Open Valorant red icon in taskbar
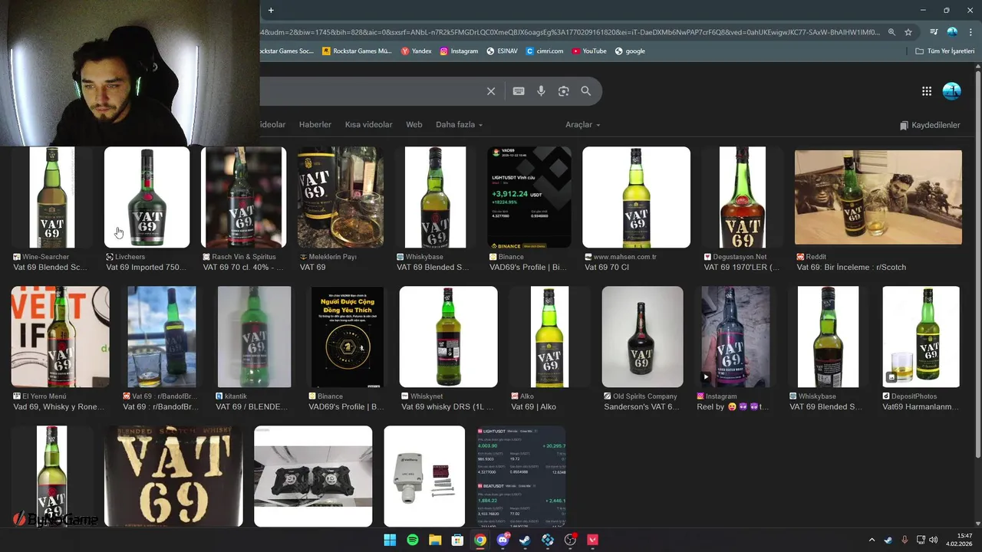The image size is (982, 552). pyautogui.click(x=592, y=540)
